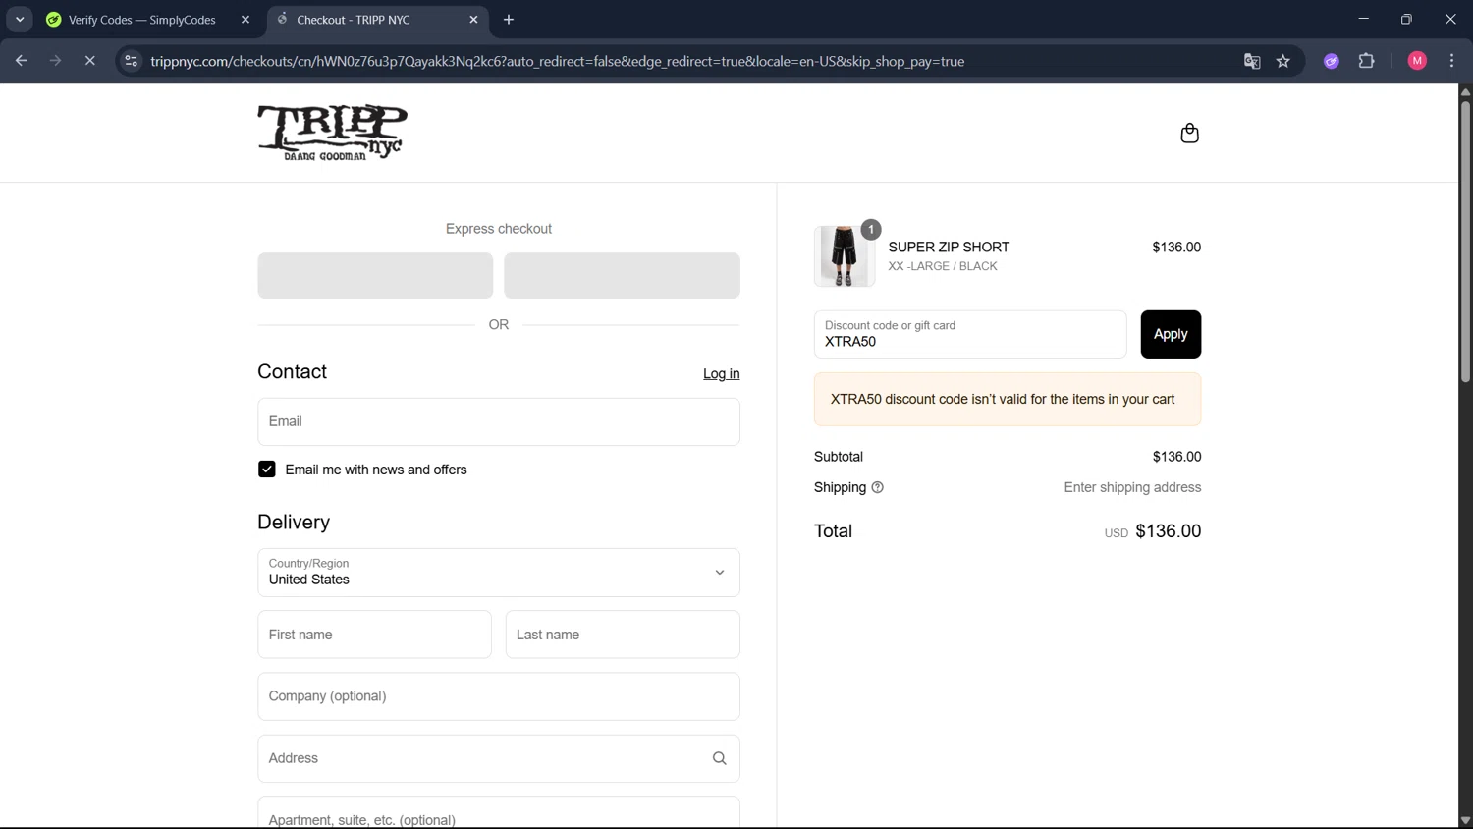
Task: Focus the Apartment, suite field
Action: pyautogui.click(x=499, y=813)
